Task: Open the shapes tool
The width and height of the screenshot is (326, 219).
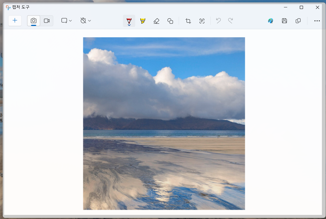Action: 170,21
